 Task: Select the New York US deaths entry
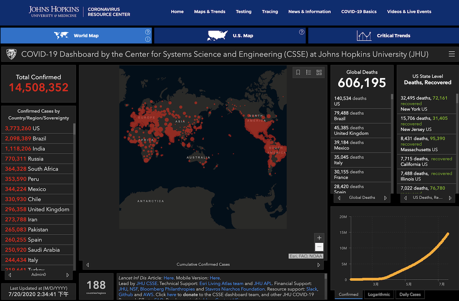[x=426, y=104]
